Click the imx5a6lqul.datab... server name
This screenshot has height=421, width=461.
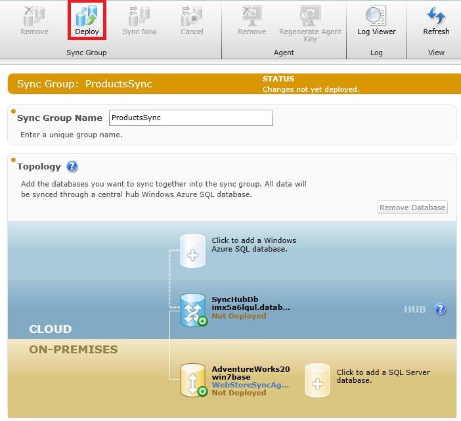point(251,307)
